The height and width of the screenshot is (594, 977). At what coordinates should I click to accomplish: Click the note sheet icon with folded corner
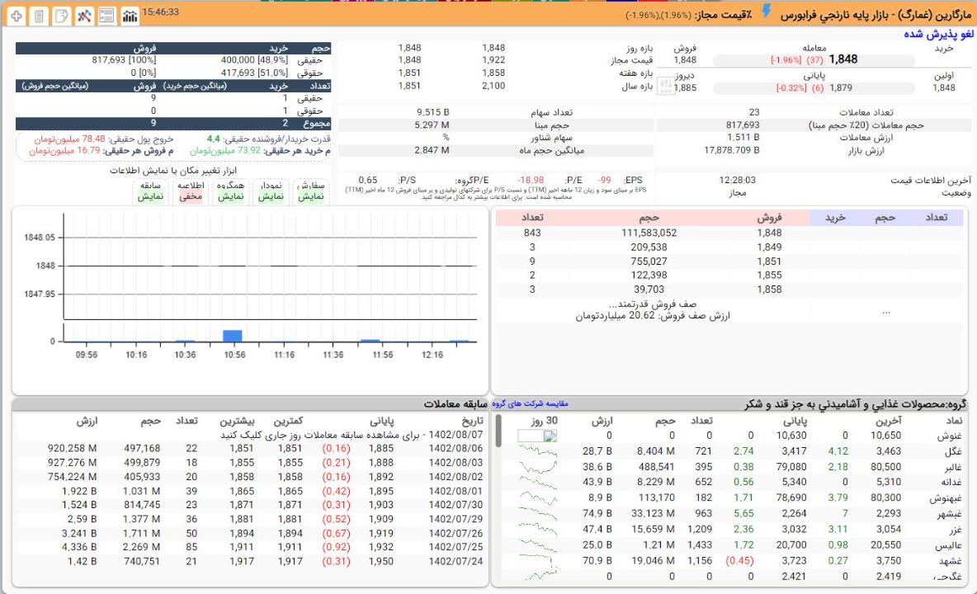[x=61, y=16]
